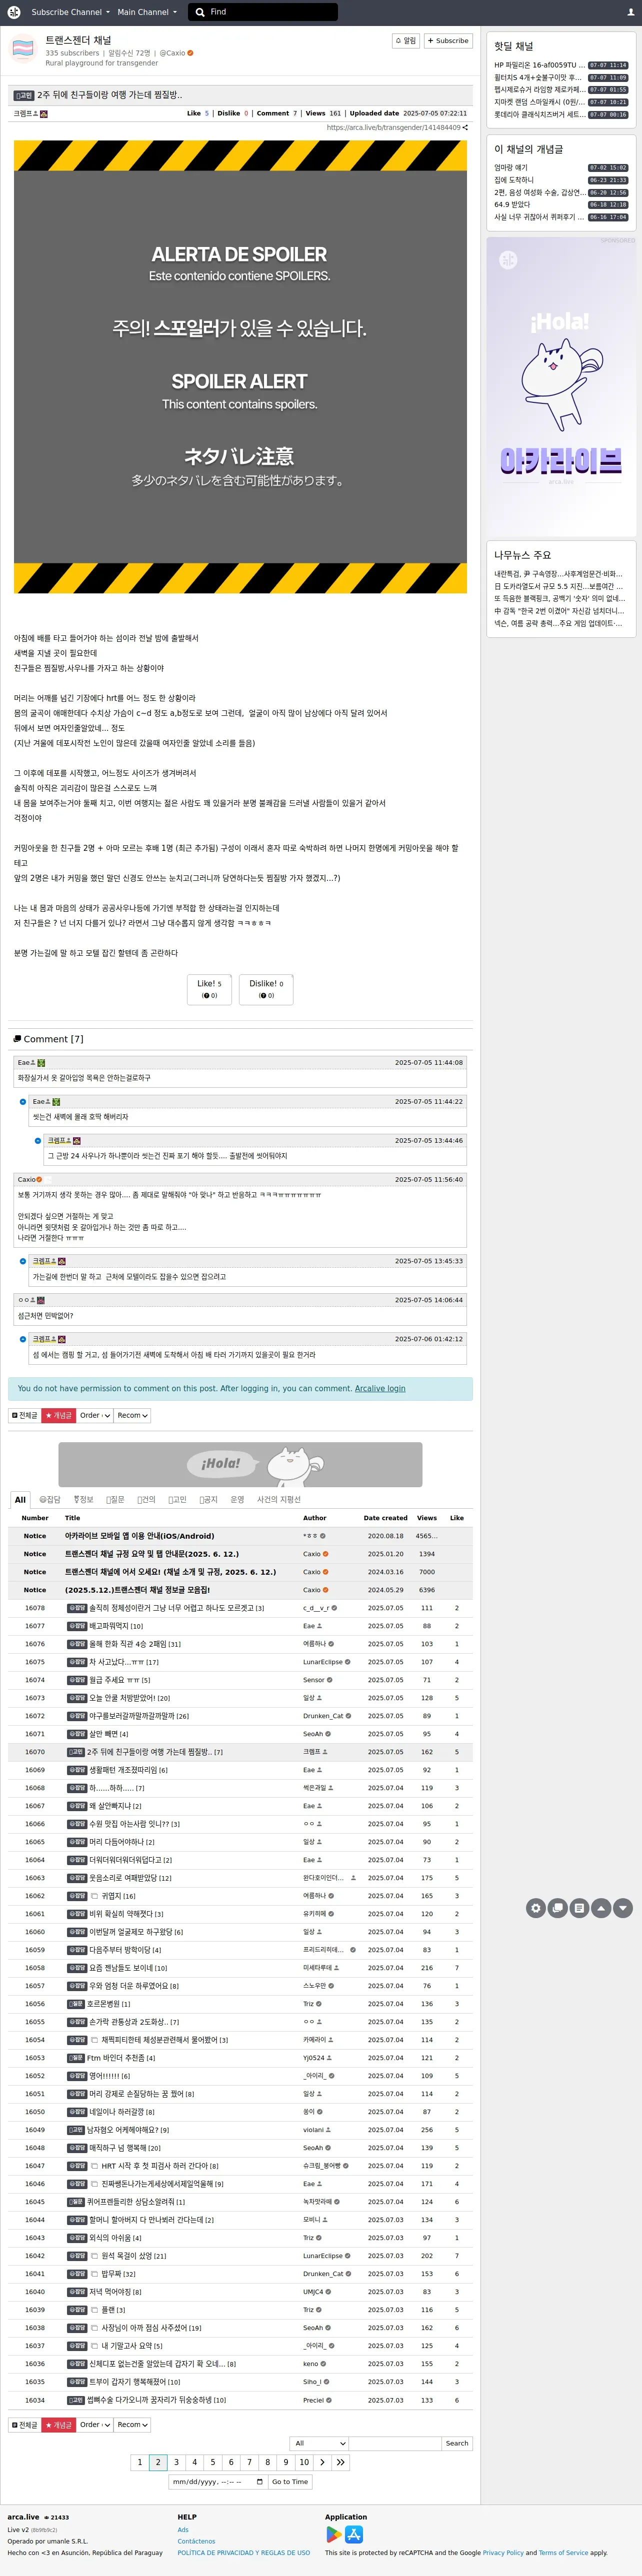Select the 운영 category tab

[x=237, y=1500]
